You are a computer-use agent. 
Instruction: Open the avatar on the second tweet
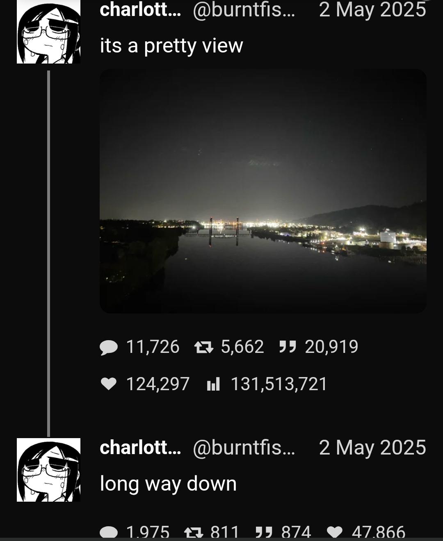[x=48, y=470]
